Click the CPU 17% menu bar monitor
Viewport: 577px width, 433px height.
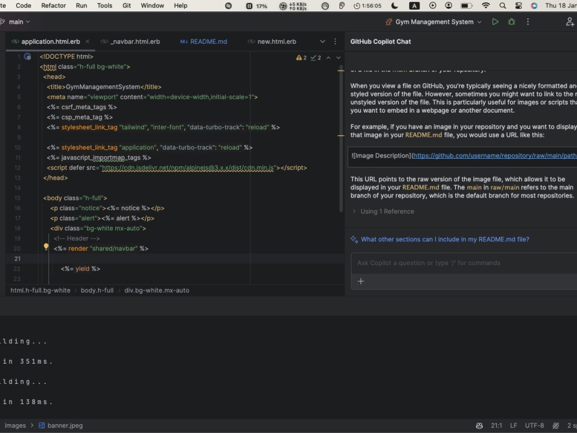pos(257,6)
